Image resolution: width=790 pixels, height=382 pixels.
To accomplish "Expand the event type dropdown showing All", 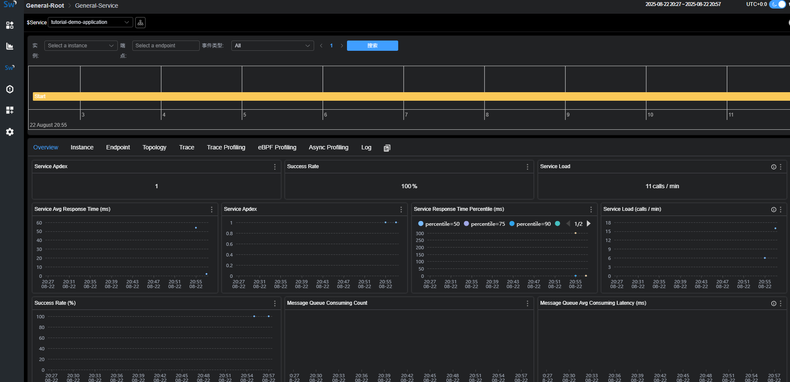I will 272,46.
